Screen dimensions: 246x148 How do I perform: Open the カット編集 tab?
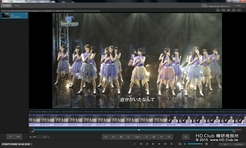point(7,5)
